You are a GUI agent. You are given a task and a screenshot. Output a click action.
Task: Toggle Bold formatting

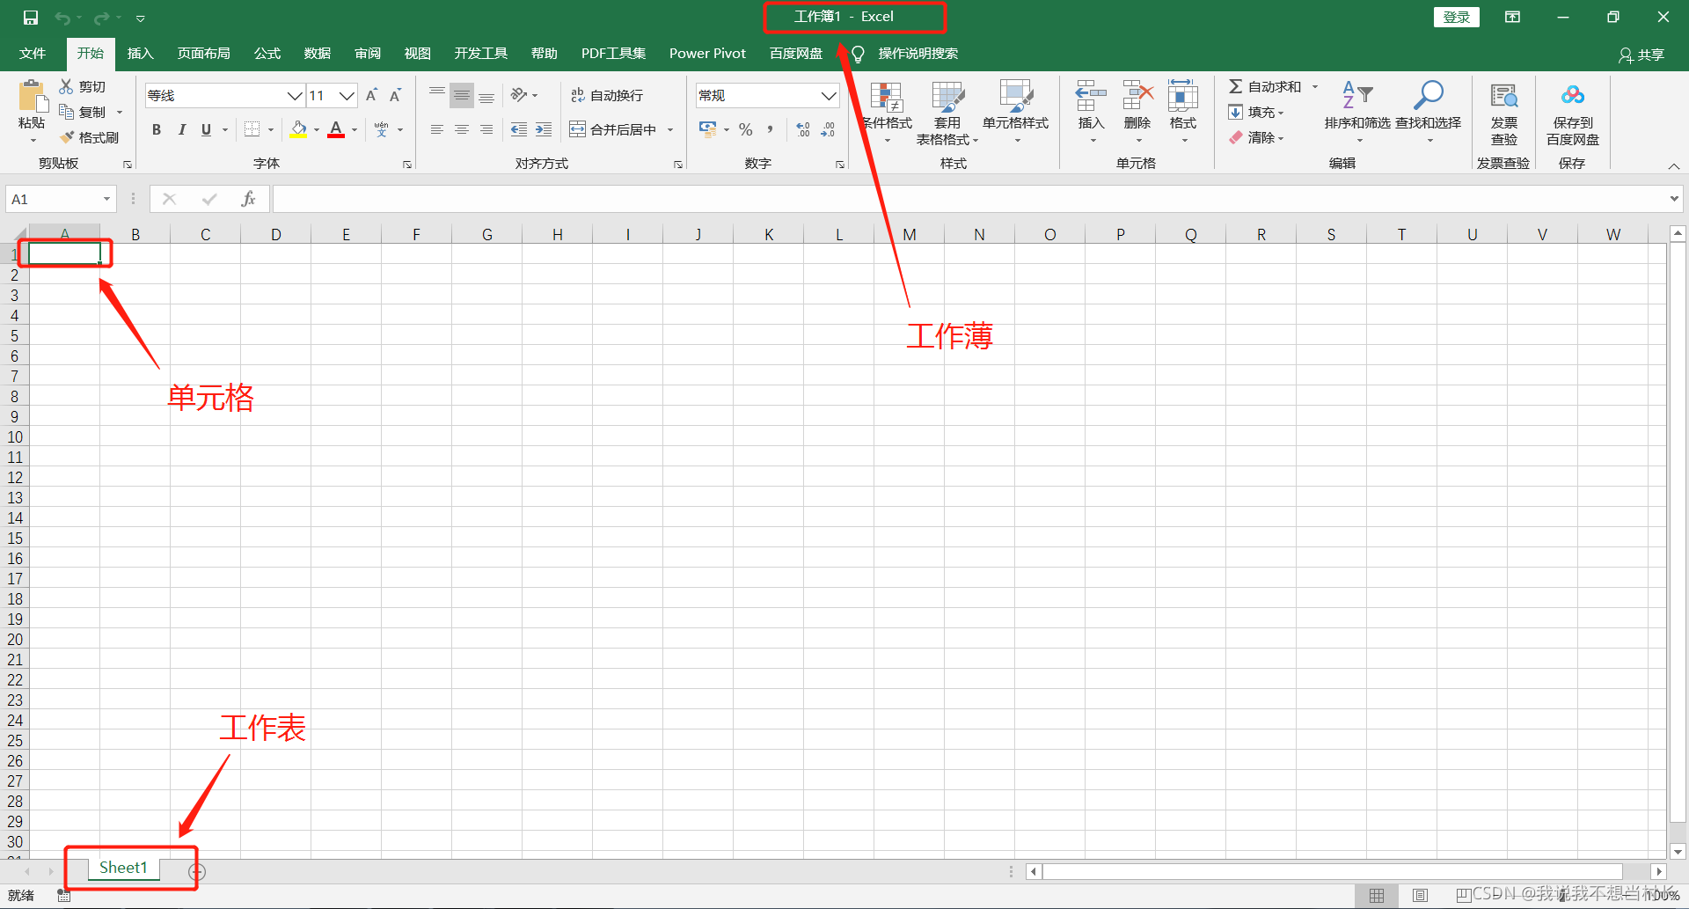157,129
